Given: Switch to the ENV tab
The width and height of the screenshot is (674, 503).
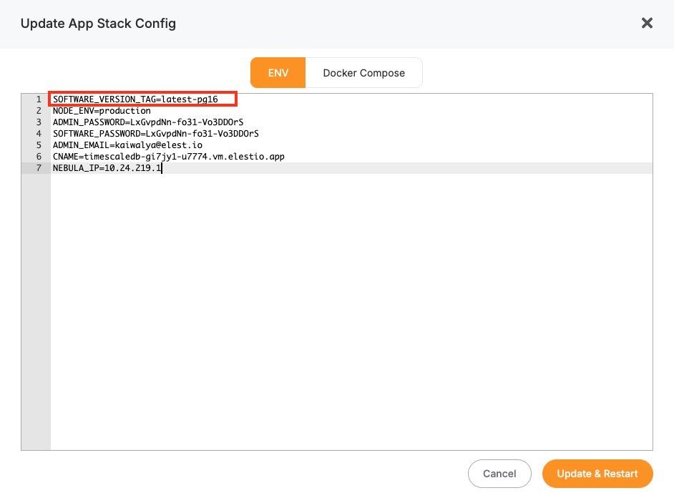Looking at the screenshot, I should (278, 73).
